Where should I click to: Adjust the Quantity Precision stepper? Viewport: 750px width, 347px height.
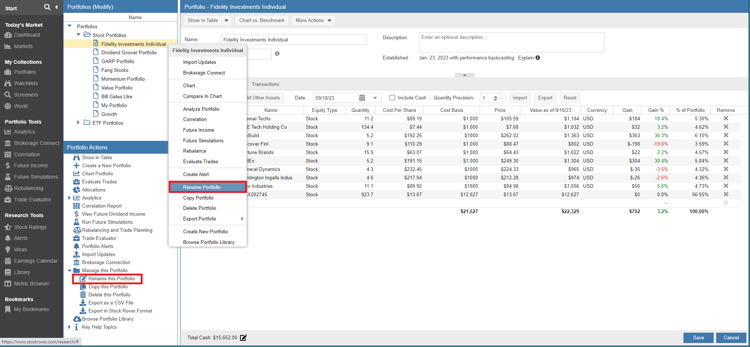pyautogui.click(x=495, y=98)
